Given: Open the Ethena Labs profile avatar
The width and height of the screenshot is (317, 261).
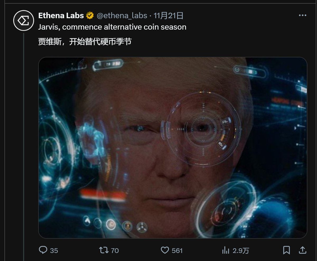Looking at the screenshot, I should 24,21.
